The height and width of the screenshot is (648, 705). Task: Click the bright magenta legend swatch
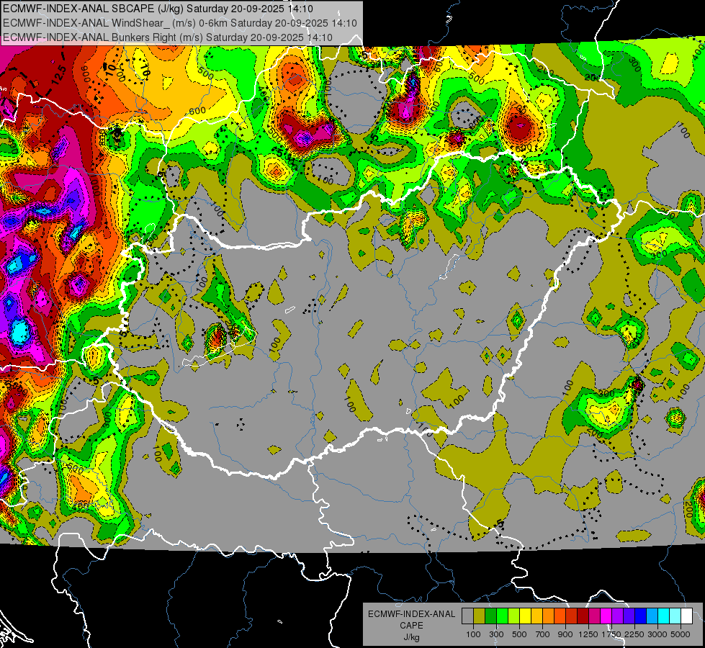coord(606,616)
